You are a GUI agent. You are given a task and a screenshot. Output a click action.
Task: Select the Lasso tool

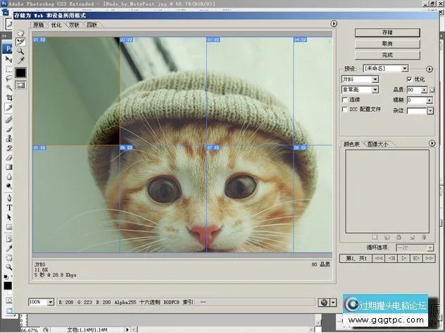point(8,79)
